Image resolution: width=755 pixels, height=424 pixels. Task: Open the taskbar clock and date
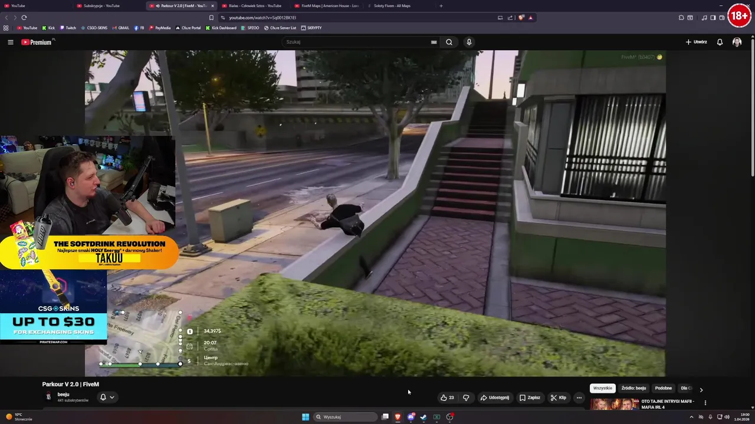[741, 417]
